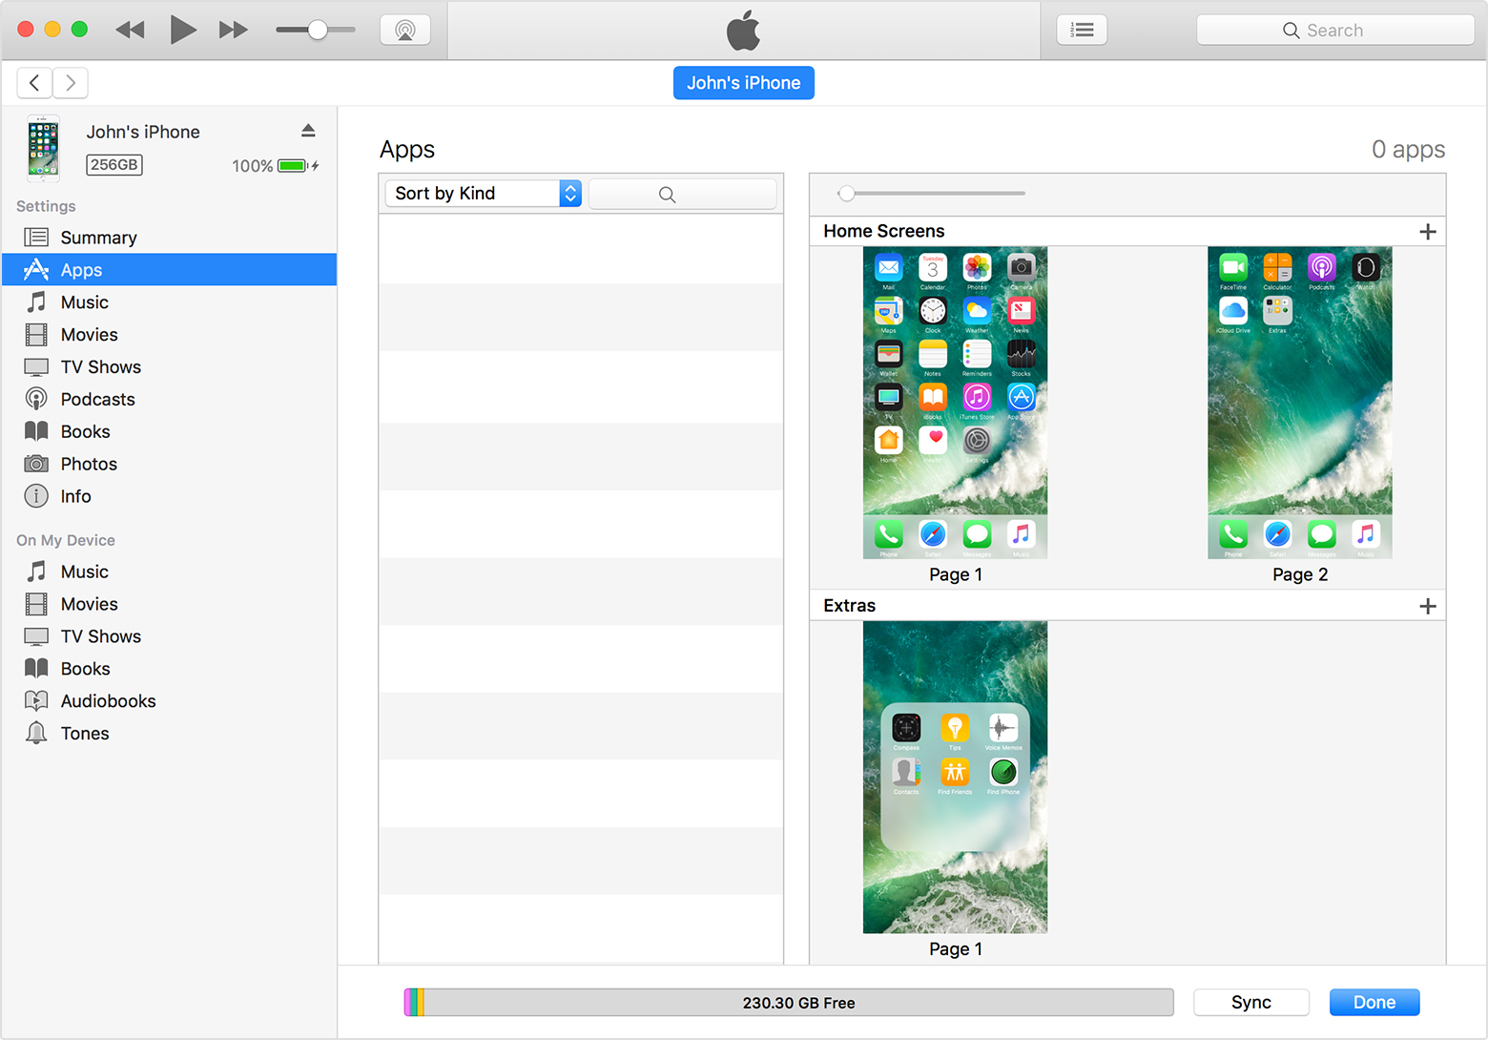Open Music under Settings
This screenshot has width=1488, height=1040.
coord(169,302)
